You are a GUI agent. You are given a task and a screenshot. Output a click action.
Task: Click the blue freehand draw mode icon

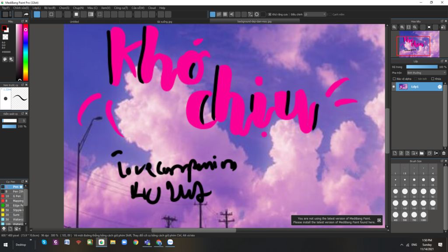(x=37, y=14)
